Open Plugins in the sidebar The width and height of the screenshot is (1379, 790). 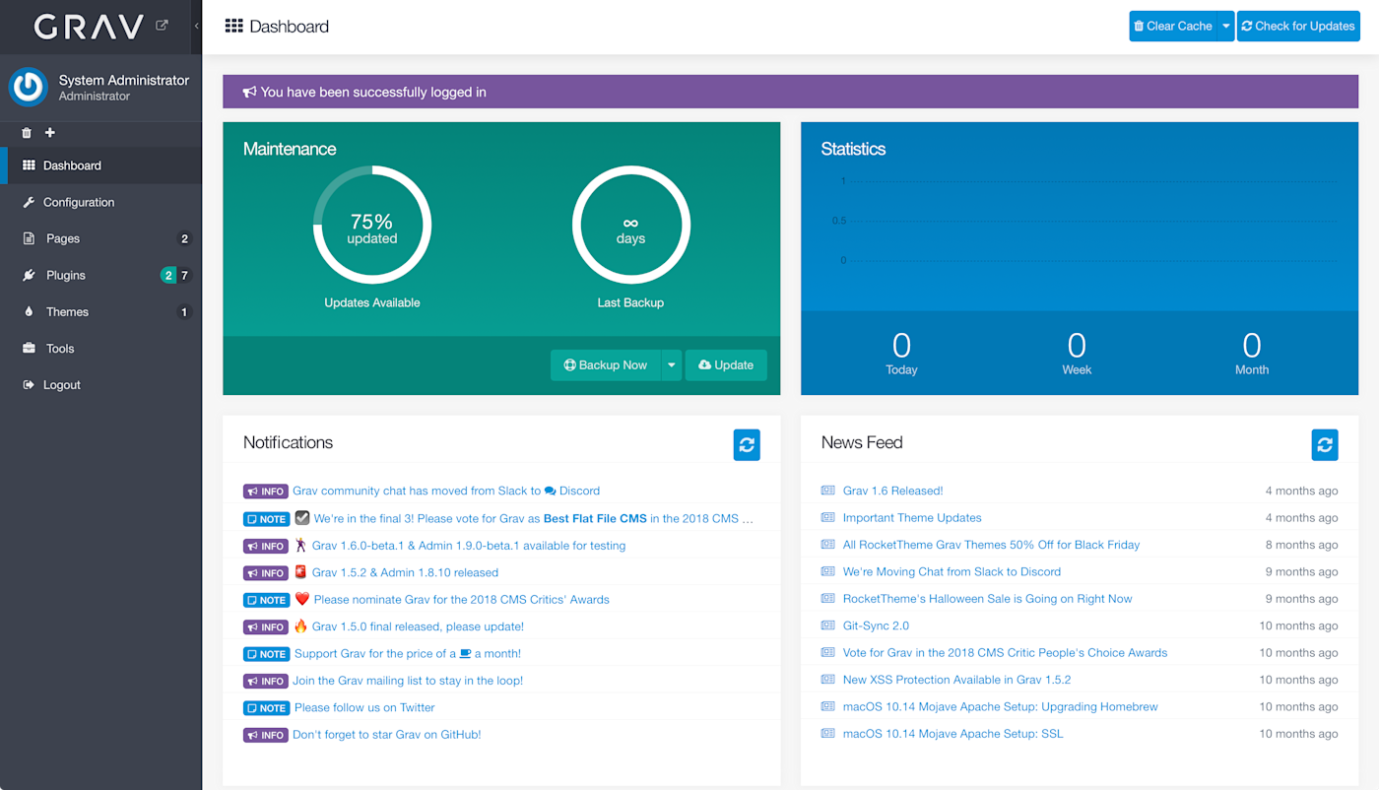coord(100,275)
